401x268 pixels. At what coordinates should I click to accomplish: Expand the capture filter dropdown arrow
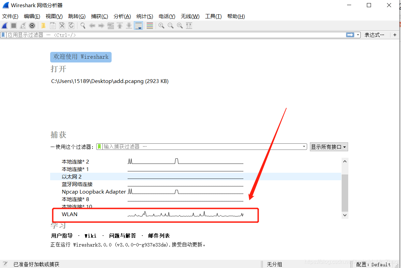(304, 146)
